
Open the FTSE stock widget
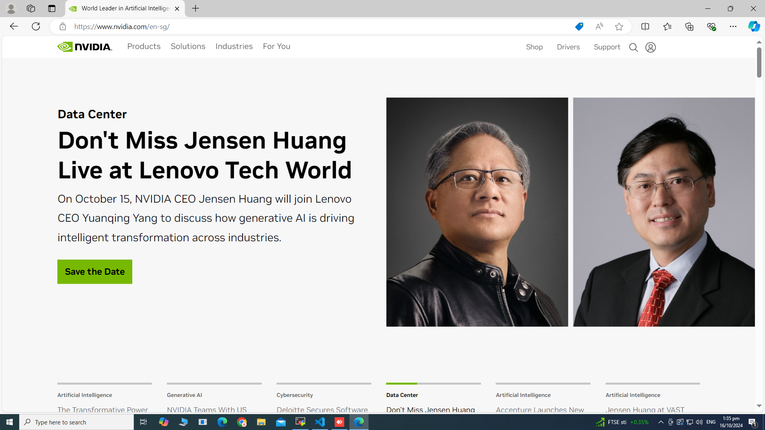(622, 422)
